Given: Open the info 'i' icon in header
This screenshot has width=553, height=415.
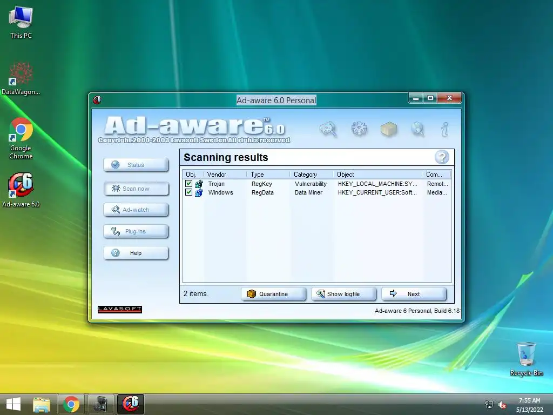Looking at the screenshot, I should point(445,129).
